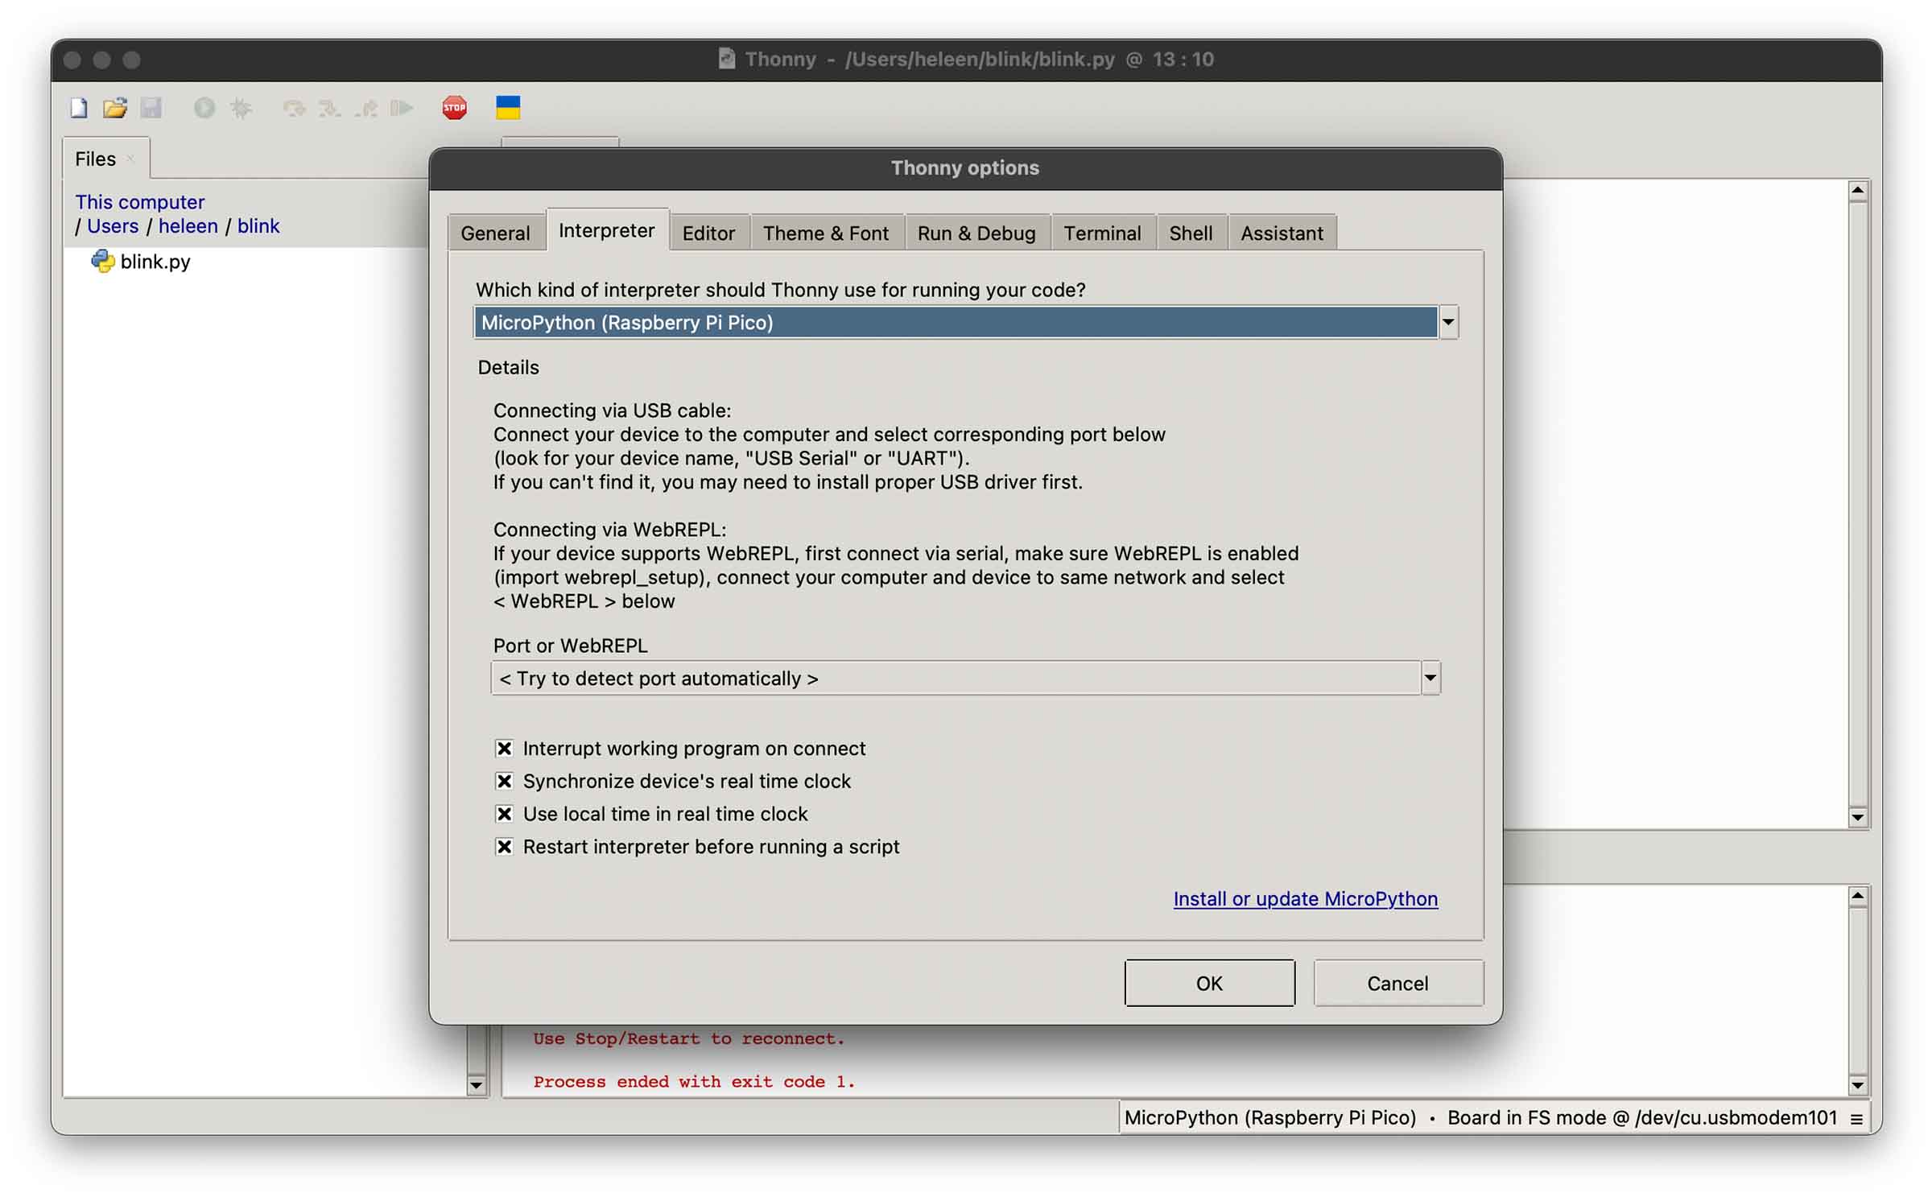Switch to the Theme & Font tab

pos(825,233)
